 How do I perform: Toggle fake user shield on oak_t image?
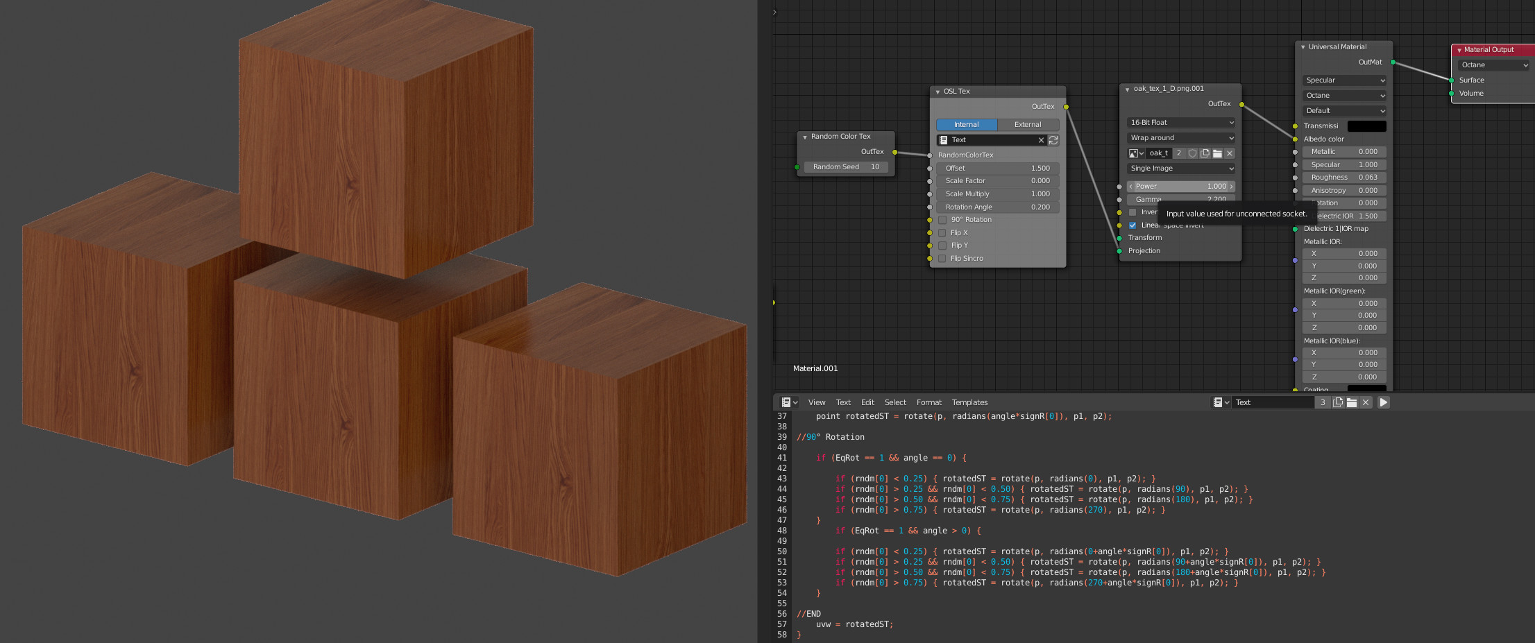pos(1192,153)
